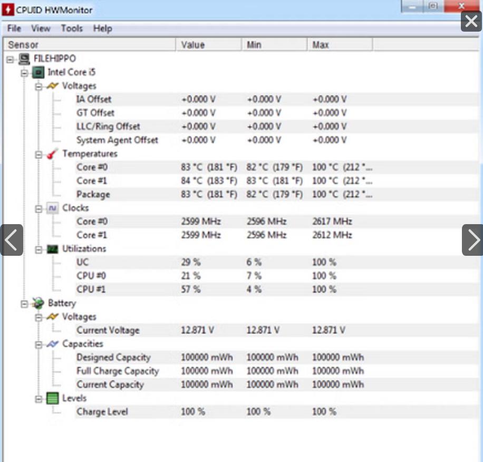Collapse the Levels group
483x462 pixels.
coord(38,399)
